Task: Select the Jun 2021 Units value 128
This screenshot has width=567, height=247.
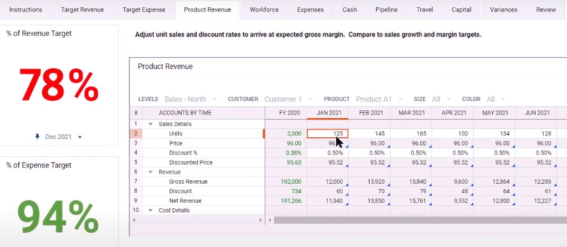Action: click(x=536, y=134)
